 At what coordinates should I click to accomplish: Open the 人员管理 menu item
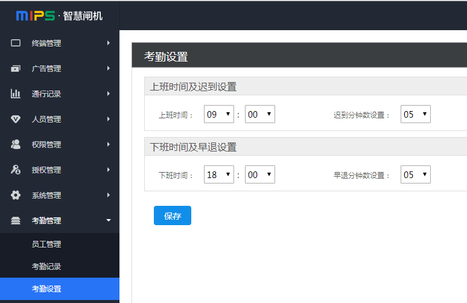60,119
